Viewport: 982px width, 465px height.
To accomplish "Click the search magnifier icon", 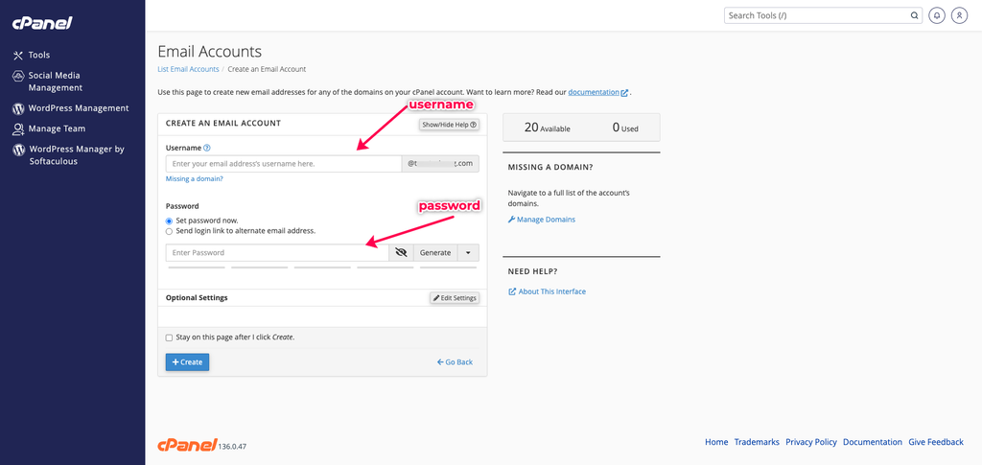I will pos(914,15).
